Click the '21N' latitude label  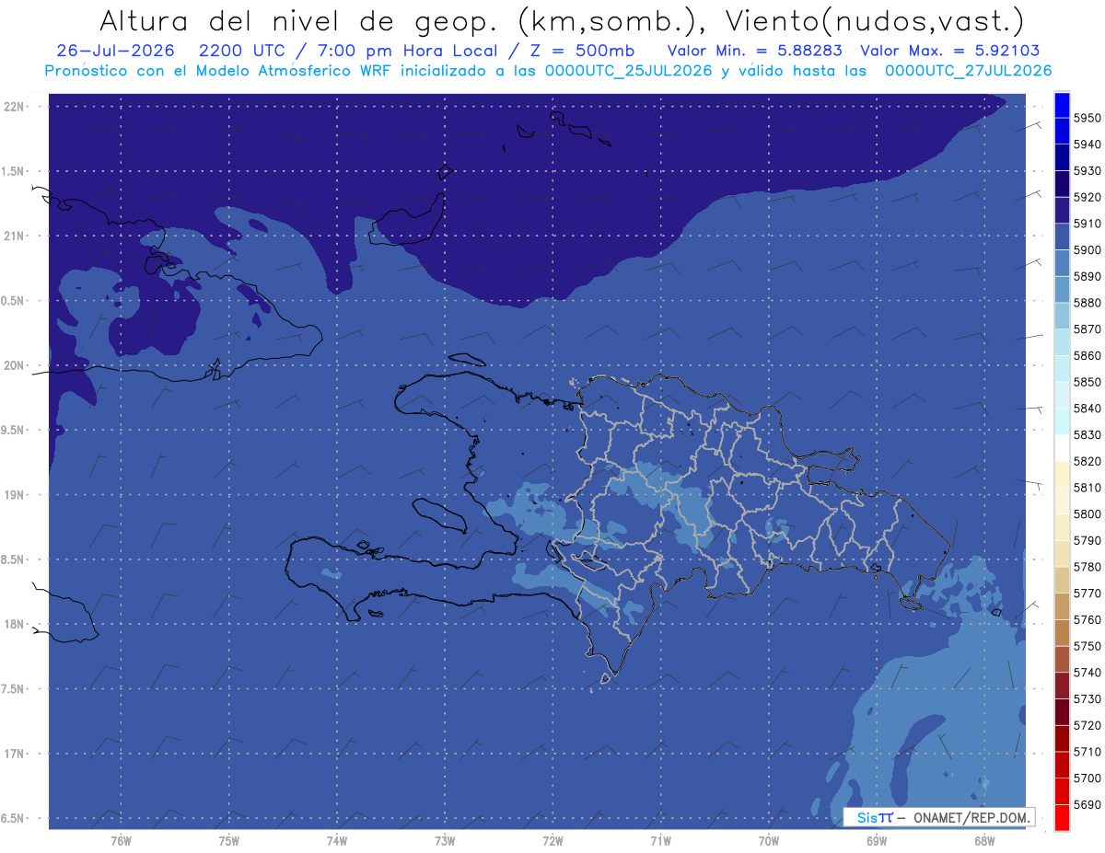point(15,236)
